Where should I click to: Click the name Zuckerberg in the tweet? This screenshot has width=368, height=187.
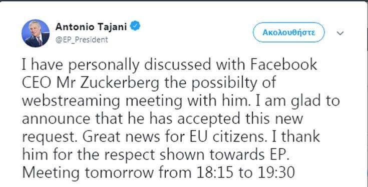pyautogui.click(x=120, y=83)
